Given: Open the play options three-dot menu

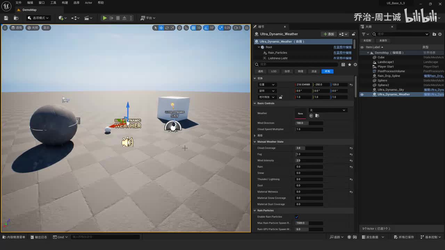Looking at the screenshot, I should point(131,18).
